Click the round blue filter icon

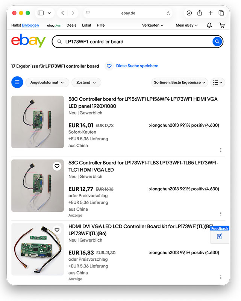point(17,82)
